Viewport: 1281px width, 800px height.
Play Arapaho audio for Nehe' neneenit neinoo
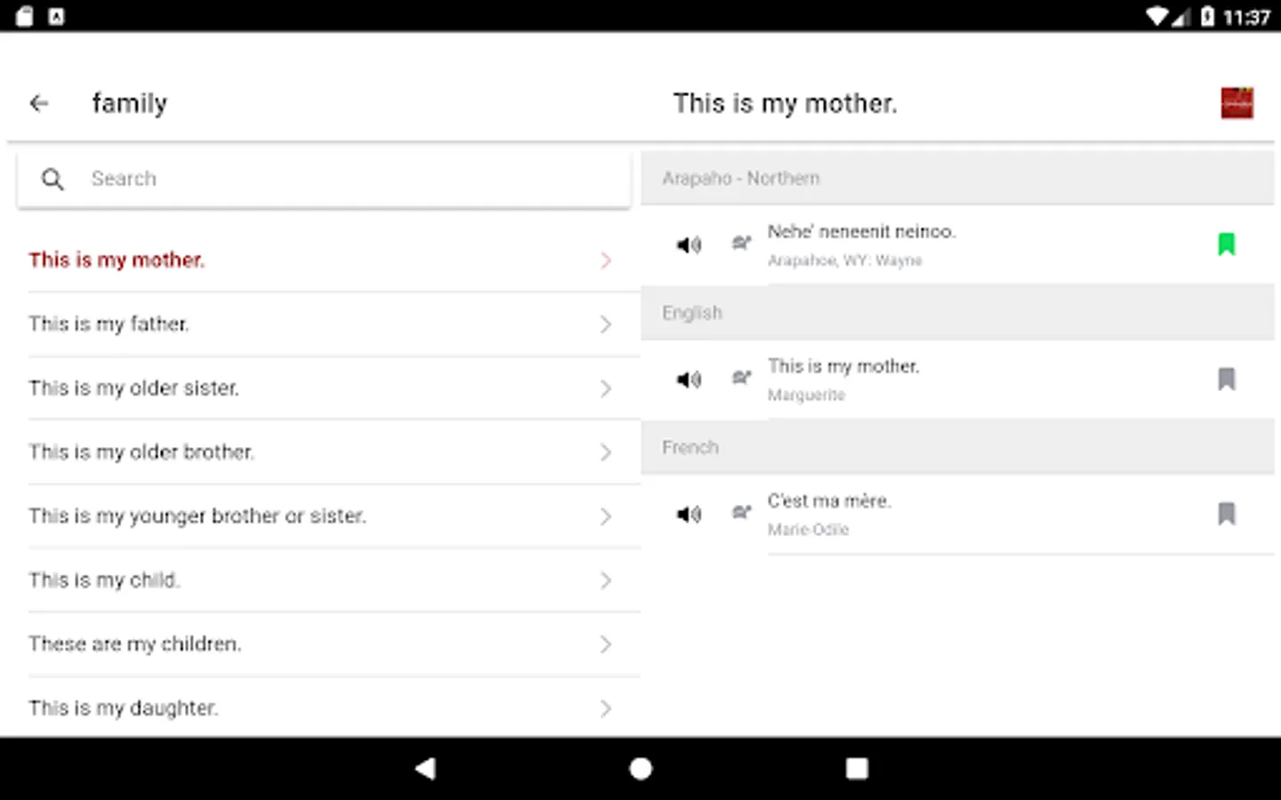tap(689, 244)
